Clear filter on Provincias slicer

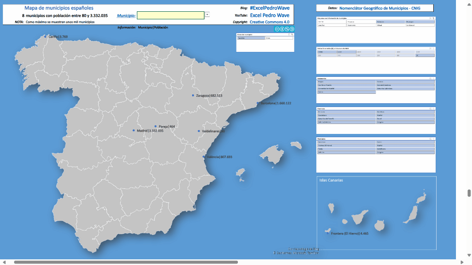tap(432, 108)
